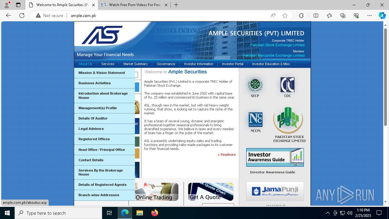389x219 pixels.
Task: Open a new tab with plus button
Action: [176, 5]
